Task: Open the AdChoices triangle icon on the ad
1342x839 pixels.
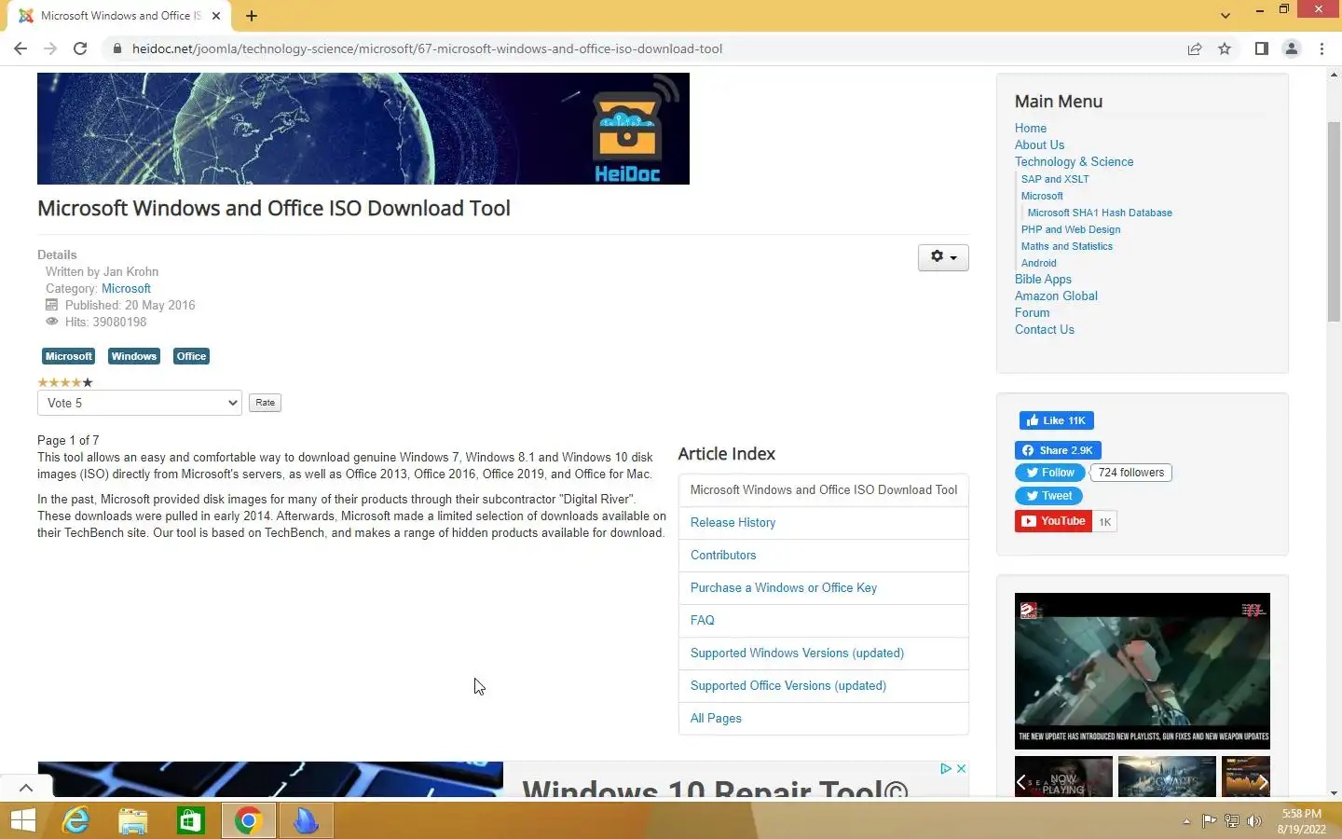Action: pos(946,769)
